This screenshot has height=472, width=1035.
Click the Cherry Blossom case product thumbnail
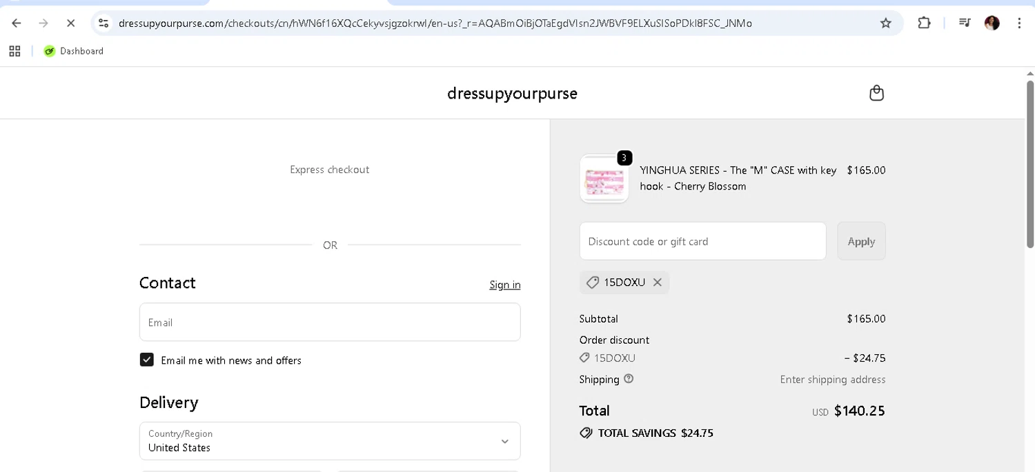[604, 179]
